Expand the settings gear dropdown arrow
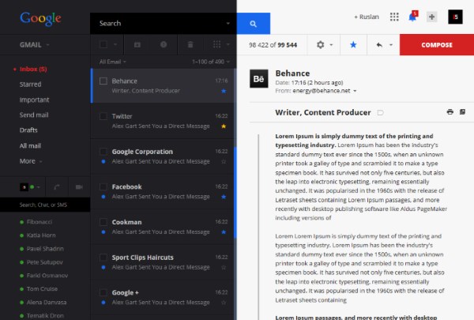474x320 pixels. pyautogui.click(x=331, y=45)
